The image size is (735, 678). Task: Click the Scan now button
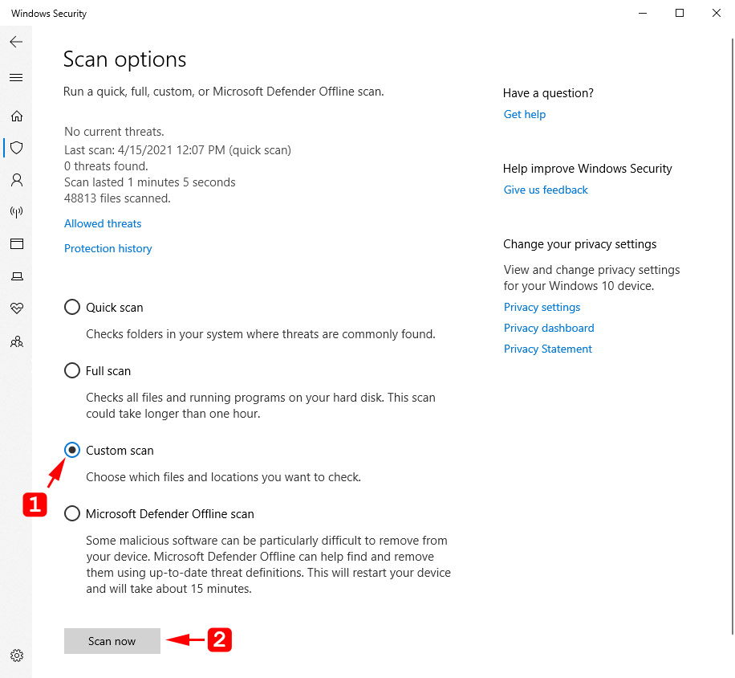coord(112,641)
